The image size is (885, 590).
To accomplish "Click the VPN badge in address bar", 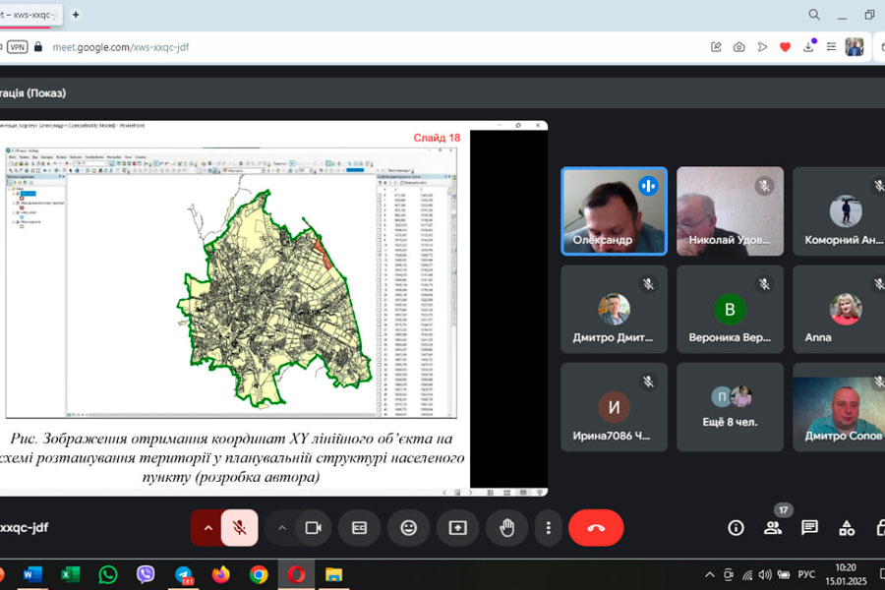I will tap(18, 47).
